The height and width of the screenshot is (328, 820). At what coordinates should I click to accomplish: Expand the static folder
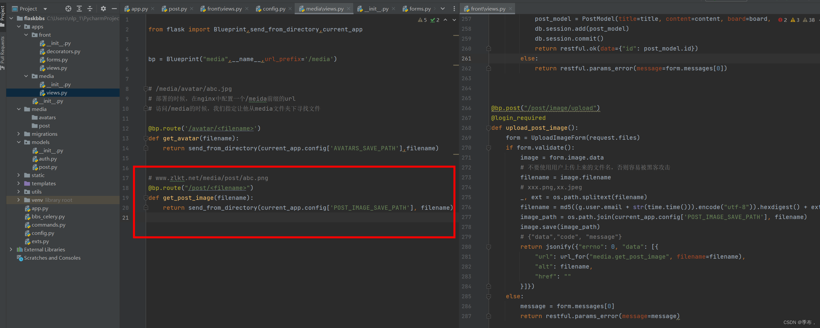pos(19,175)
